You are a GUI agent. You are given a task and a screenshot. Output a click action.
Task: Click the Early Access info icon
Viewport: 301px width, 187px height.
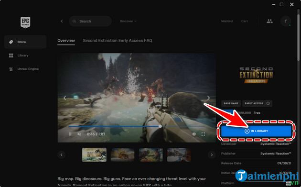pos(268,103)
